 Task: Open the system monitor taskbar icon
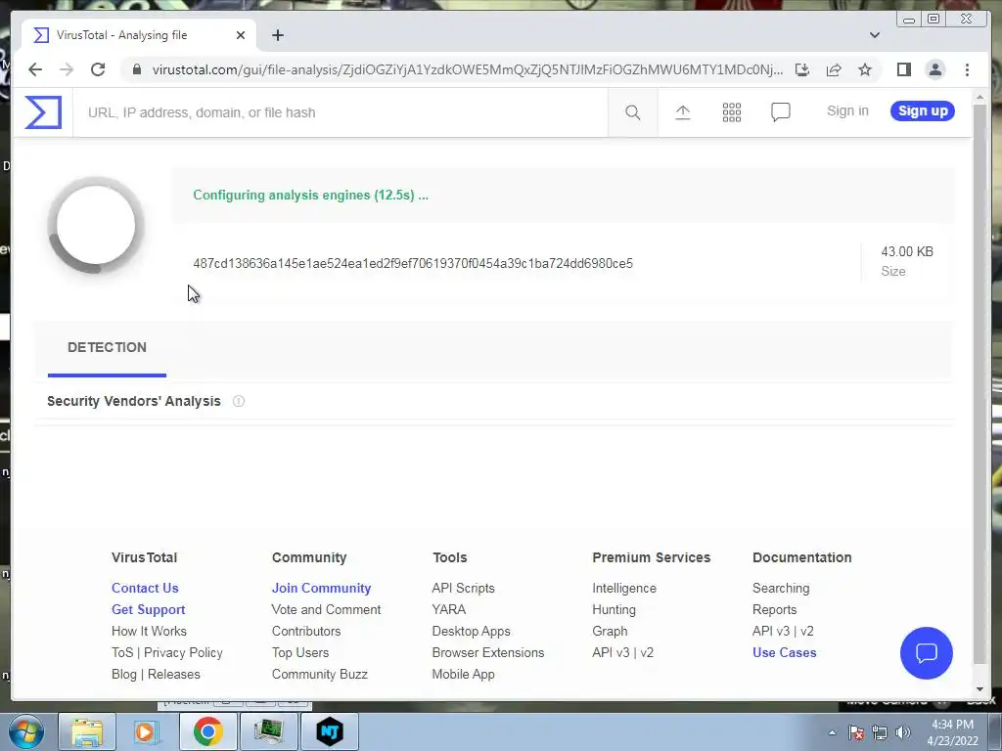[x=268, y=731]
